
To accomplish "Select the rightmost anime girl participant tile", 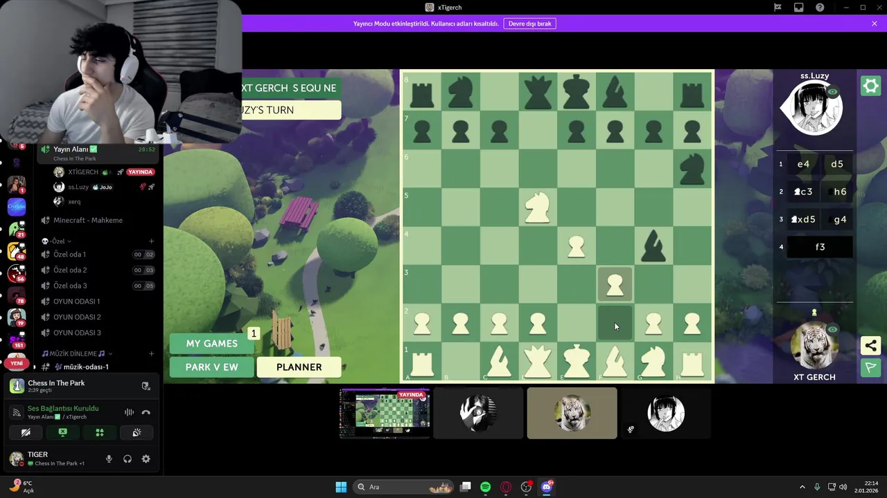I will [x=665, y=413].
